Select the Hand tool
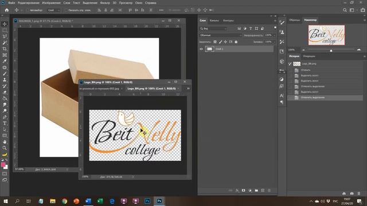The width and height of the screenshot is (367, 206). (x=5, y=142)
